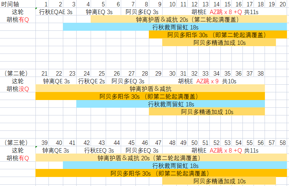Select the 钟离QE 3s cell in round three
Image resolution: width=289 pixels, height=186 pixels.
click(x=56, y=150)
